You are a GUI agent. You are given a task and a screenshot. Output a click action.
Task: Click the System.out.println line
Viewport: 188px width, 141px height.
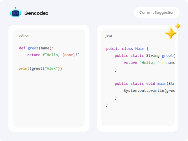[x=149, y=90]
